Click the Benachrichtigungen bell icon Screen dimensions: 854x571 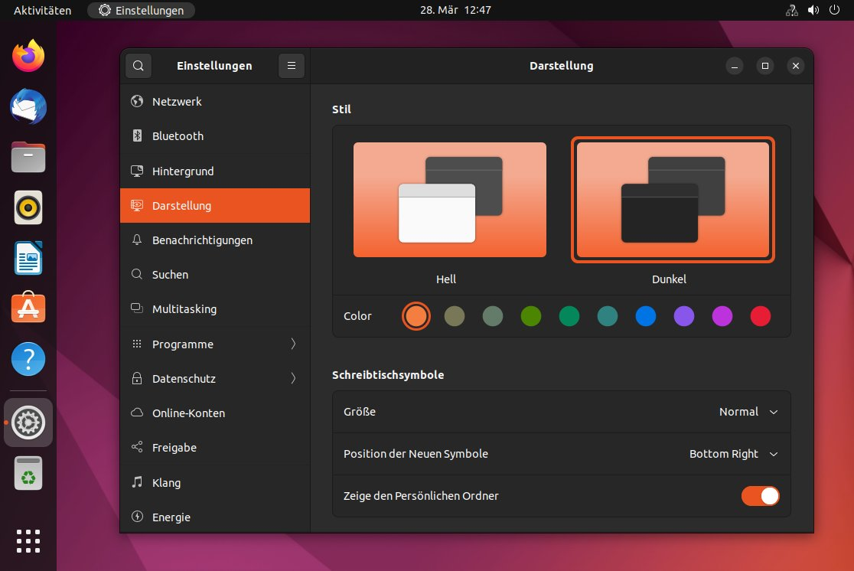(138, 240)
